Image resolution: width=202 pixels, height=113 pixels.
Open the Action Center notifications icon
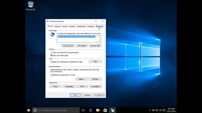tap(164, 110)
